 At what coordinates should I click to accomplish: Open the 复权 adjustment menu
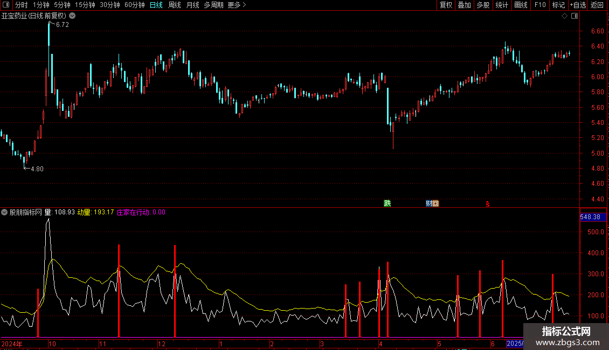(x=446, y=5)
